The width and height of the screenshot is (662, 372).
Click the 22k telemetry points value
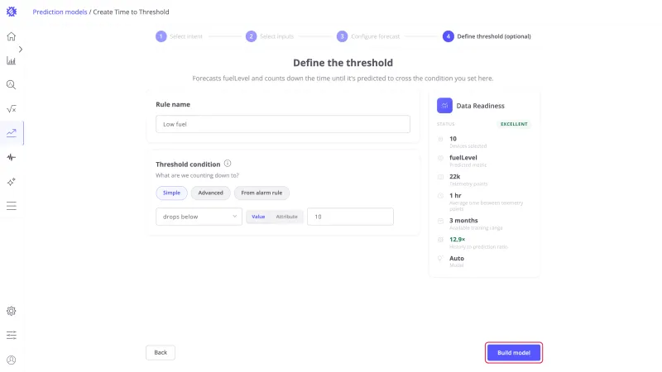pyautogui.click(x=454, y=176)
